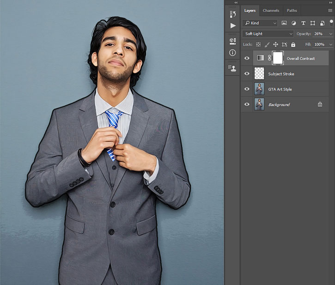335x285 pixels.
Task: Hide the Subject Stroke layer
Action: pos(247,73)
